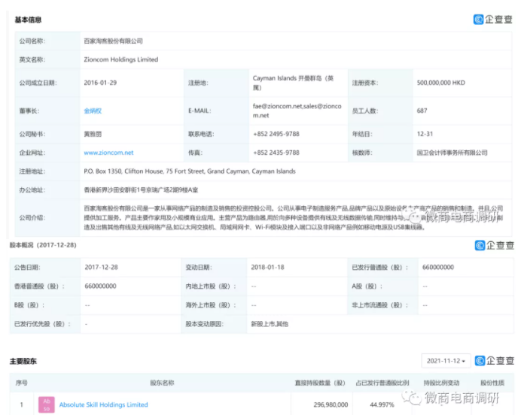Click the E-MAIL address value cell
The image size is (524, 415).
[x=298, y=111]
